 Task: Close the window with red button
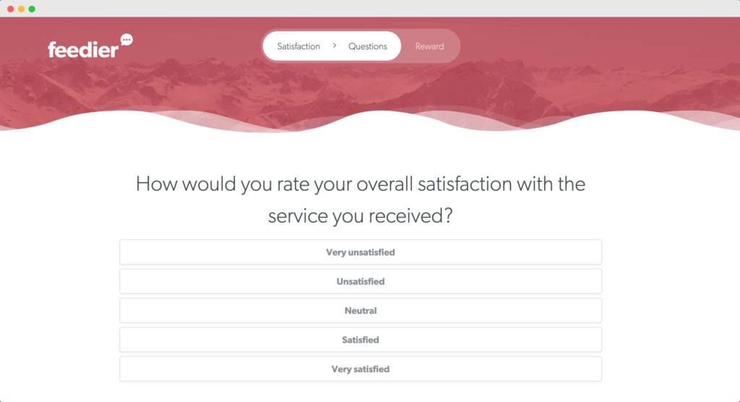[x=10, y=9]
